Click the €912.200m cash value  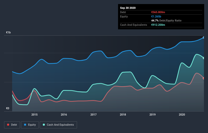[158, 25]
